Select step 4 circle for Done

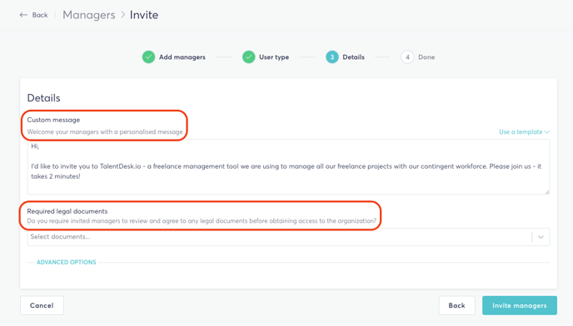[x=407, y=57]
